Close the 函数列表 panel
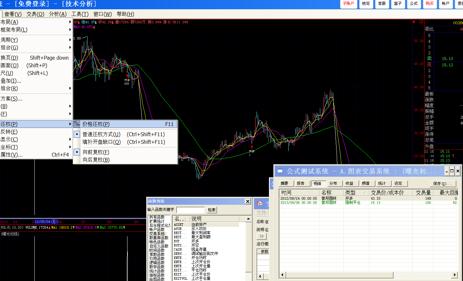The image size is (463, 281). tap(248, 201)
